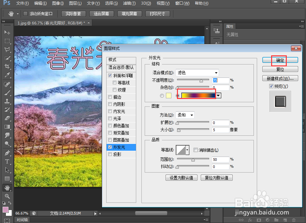Enable the 投影 drop shadow style
The height and width of the screenshot is (223, 306).
(110, 154)
